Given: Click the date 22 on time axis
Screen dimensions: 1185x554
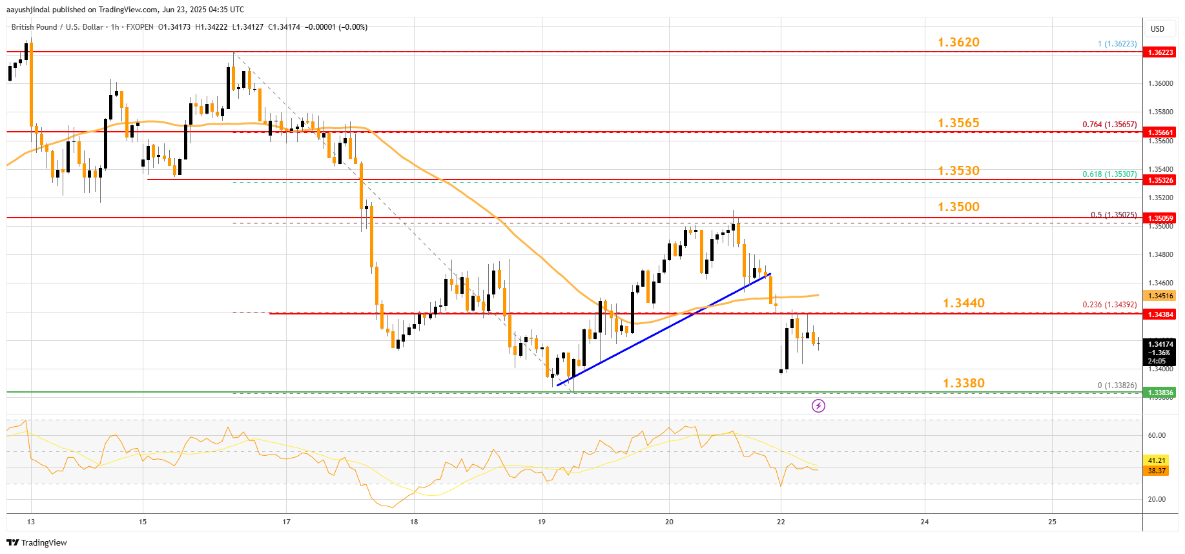Looking at the screenshot, I should pyautogui.click(x=781, y=522).
